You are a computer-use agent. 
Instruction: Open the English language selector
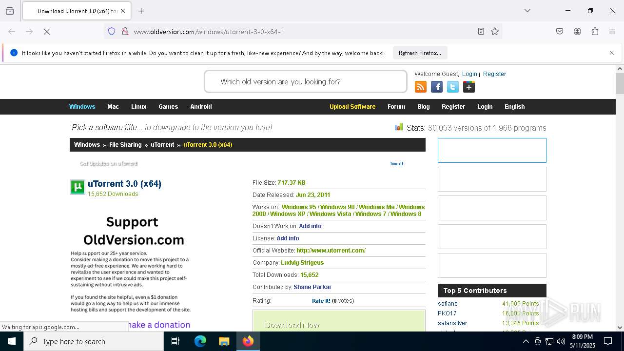(x=515, y=107)
